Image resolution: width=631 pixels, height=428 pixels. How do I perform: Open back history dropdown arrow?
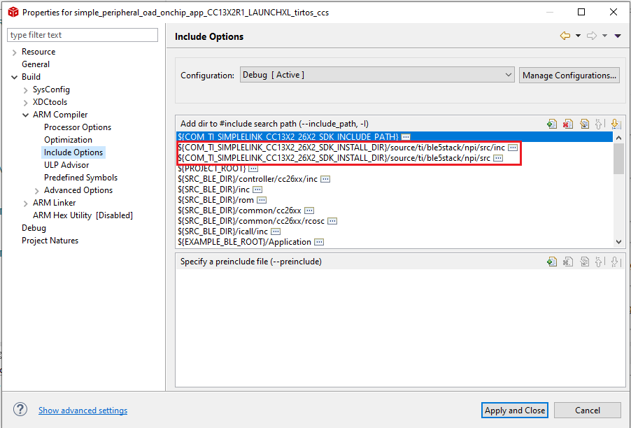[578, 36]
